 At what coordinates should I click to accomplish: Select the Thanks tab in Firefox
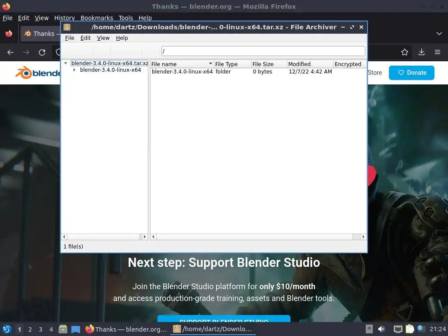tap(41, 34)
